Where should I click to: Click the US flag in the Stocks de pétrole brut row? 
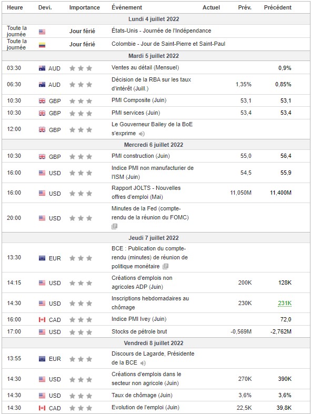(42, 332)
